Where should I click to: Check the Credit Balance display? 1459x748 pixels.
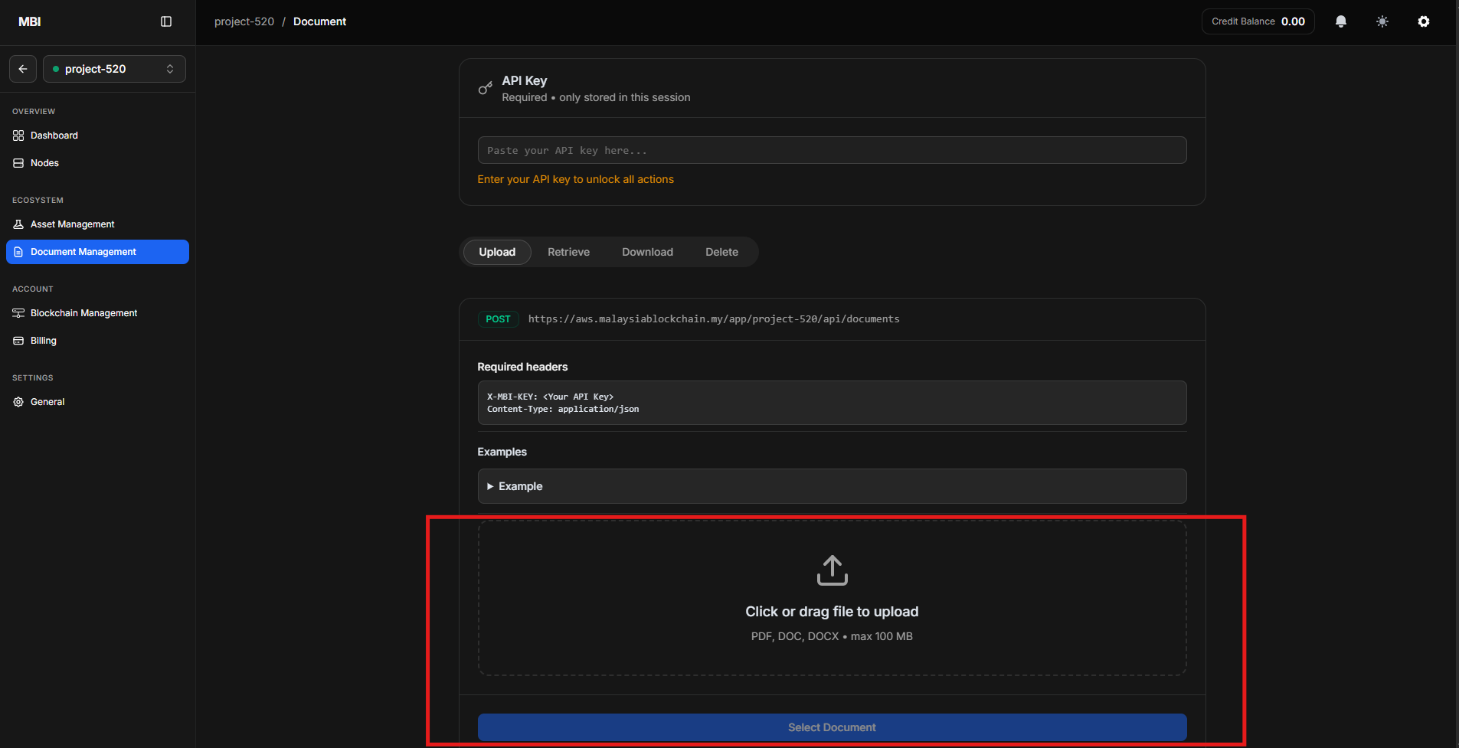tap(1257, 21)
